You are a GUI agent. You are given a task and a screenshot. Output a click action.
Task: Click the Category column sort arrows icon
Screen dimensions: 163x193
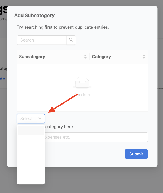tap(144, 57)
